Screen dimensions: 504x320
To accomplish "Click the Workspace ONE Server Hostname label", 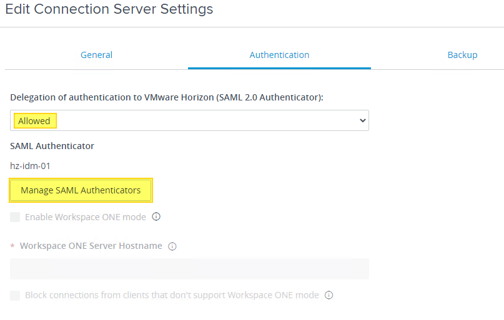I will click(x=91, y=246).
